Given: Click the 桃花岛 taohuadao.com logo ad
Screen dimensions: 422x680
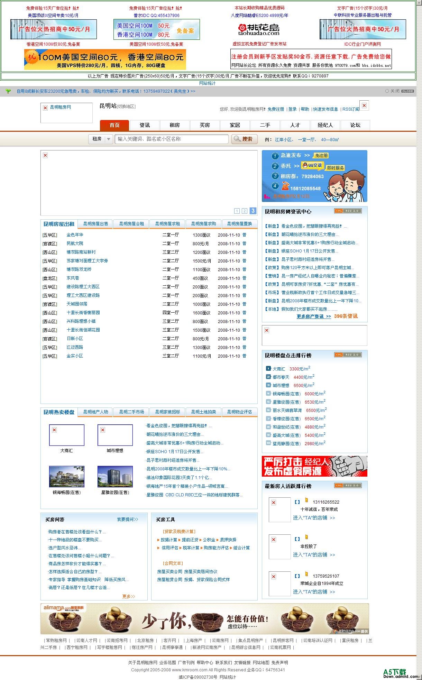Looking at the screenshot, I should click(x=259, y=29).
